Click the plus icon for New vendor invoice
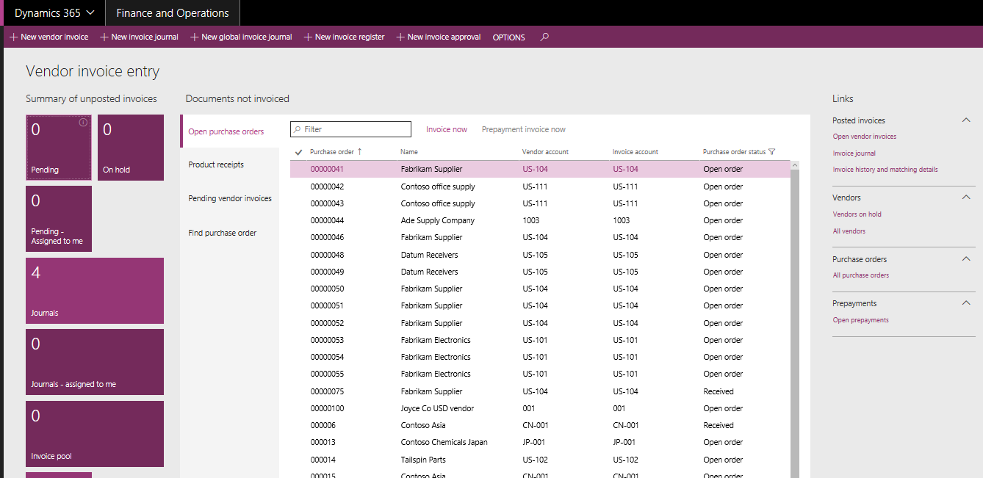 [x=14, y=37]
